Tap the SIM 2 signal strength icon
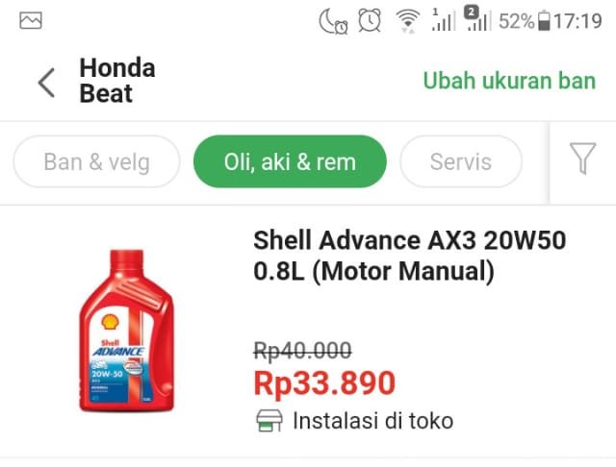Viewport: 616px width, 467px height. click(x=476, y=19)
